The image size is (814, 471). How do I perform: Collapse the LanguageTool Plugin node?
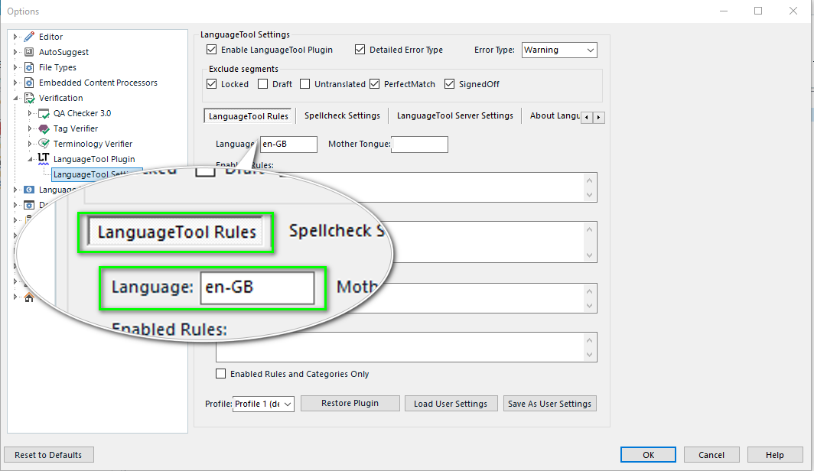click(30, 159)
